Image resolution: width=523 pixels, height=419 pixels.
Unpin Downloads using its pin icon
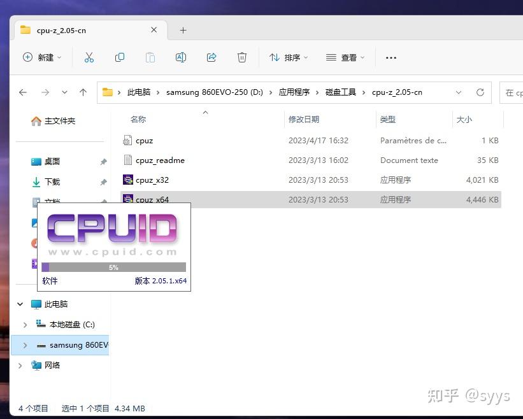coord(104,182)
